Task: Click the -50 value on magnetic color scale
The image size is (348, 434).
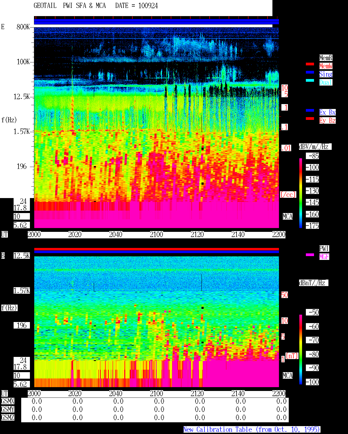Action: point(312,312)
